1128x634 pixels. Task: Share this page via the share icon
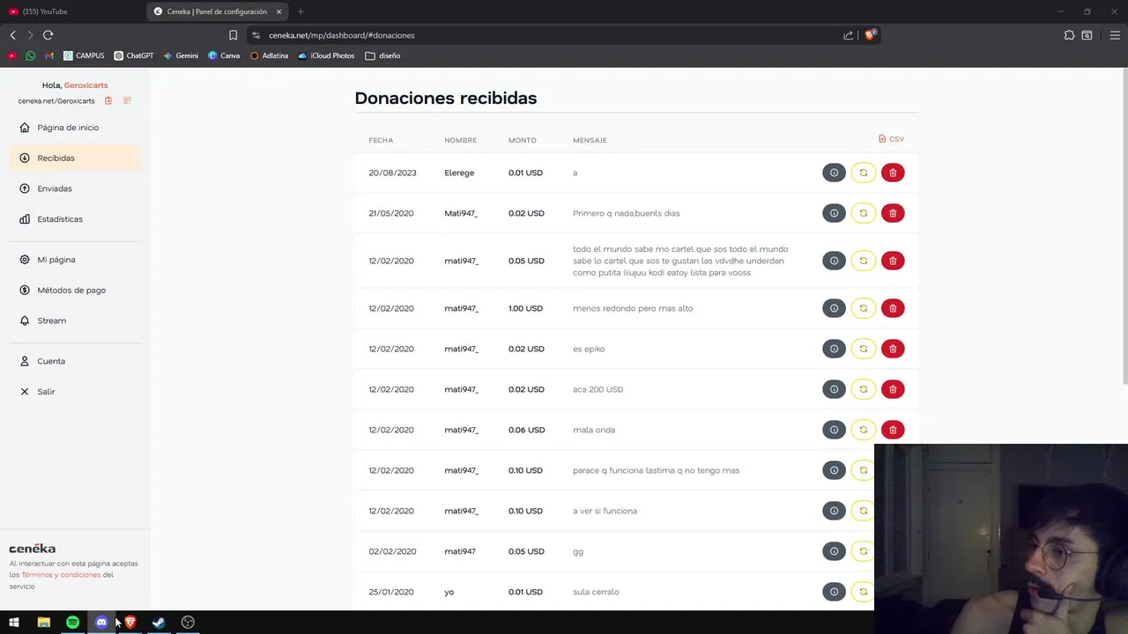[x=848, y=35]
